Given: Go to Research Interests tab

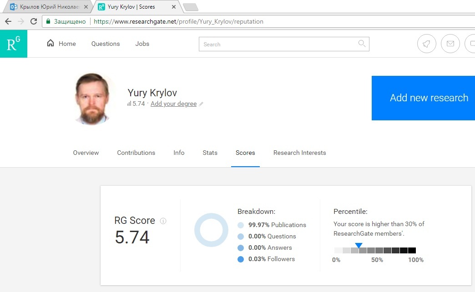Looking at the screenshot, I should (x=299, y=153).
